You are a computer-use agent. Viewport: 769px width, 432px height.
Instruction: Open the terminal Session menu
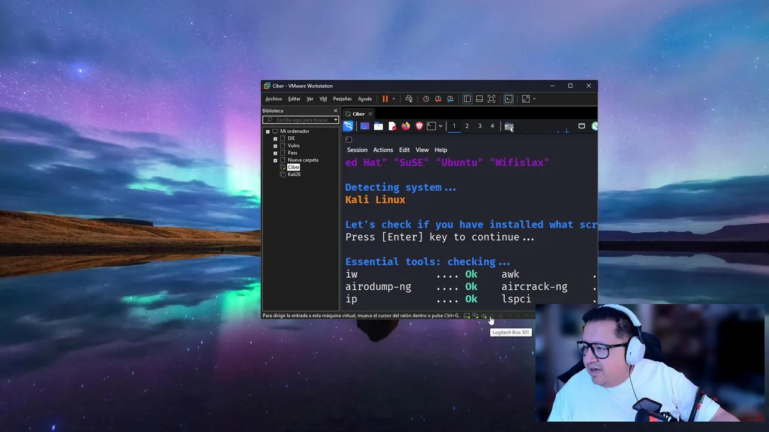point(357,150)
